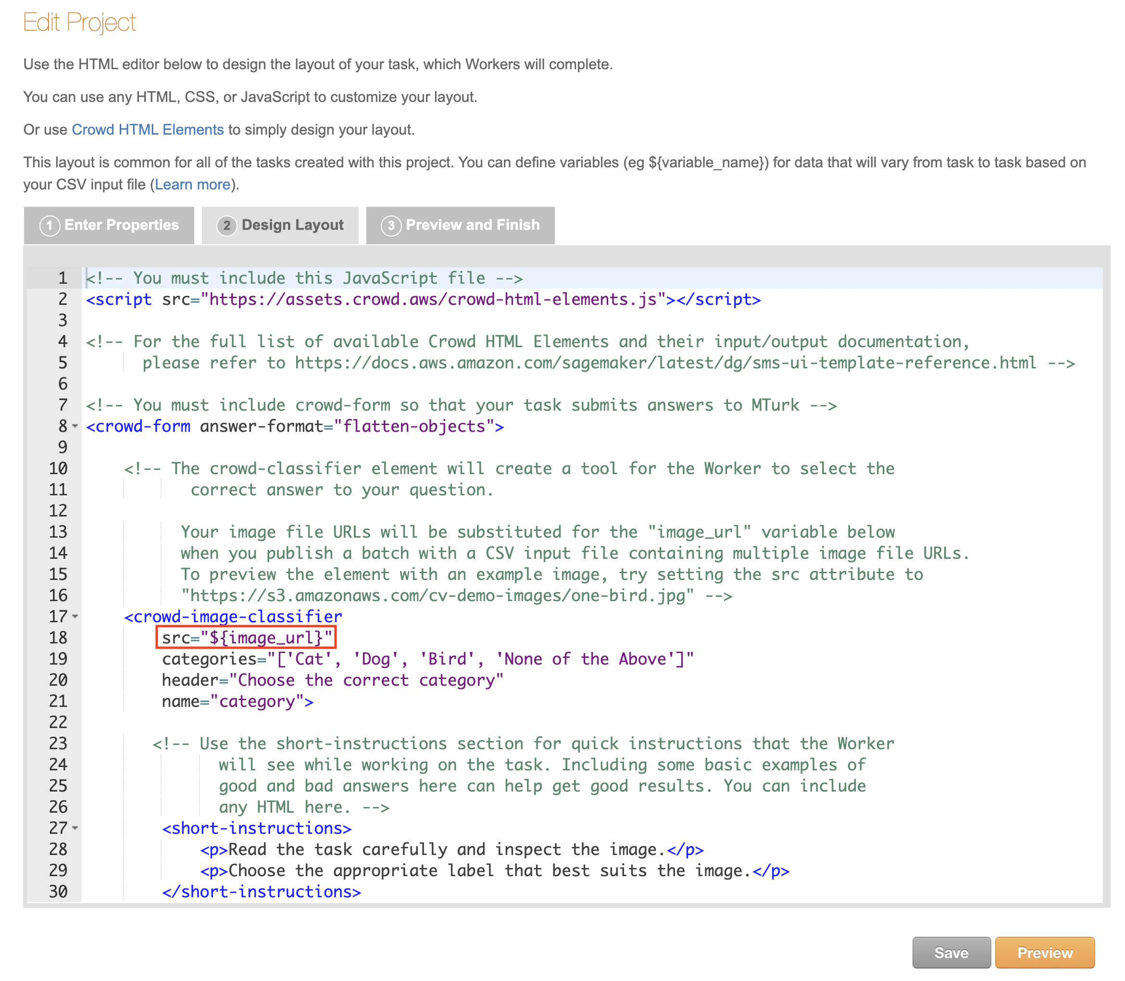Click comment "You must include crowd-form" line 7
Viewport: 1125px width, 981px height.
pyautogui.click(x=461, y=405)
